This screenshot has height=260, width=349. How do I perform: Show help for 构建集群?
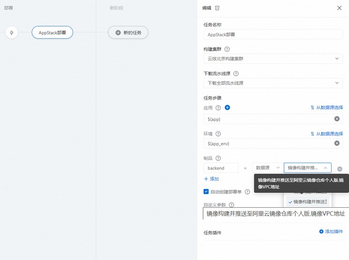(227, 49)
